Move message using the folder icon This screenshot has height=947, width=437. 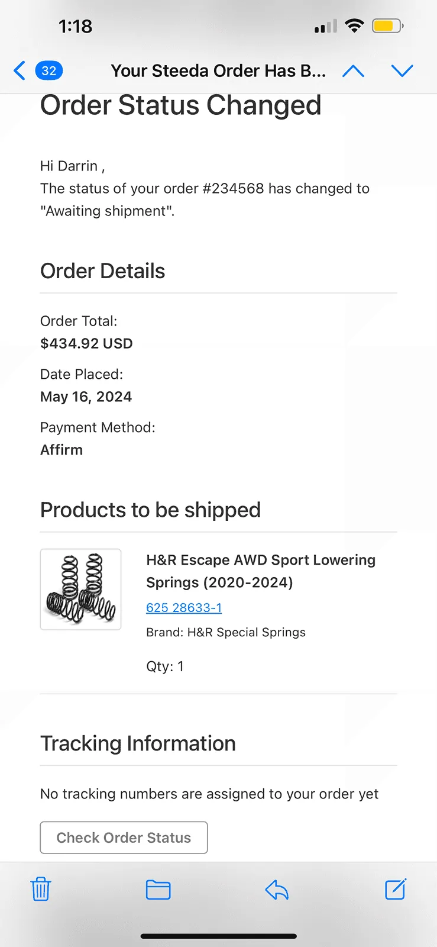pyautogui.click(x=158, y=890)
